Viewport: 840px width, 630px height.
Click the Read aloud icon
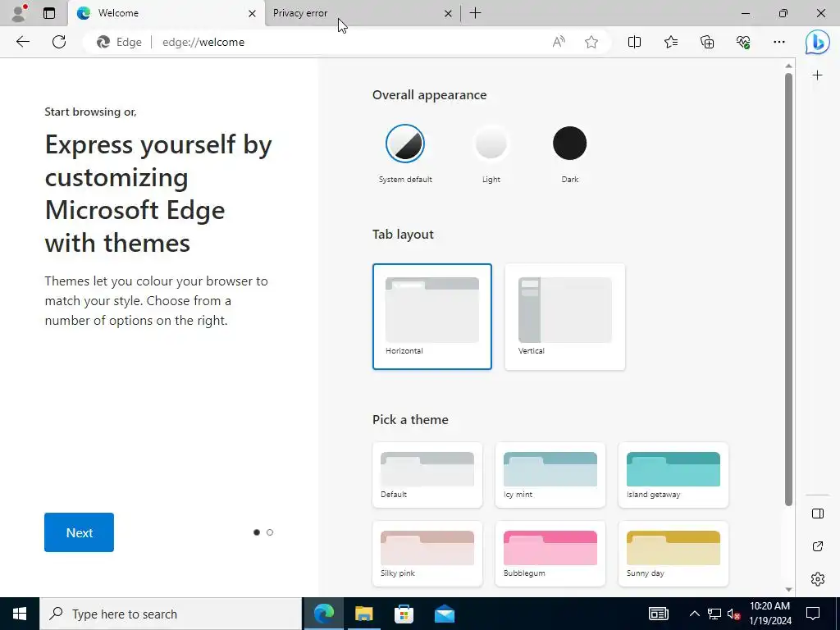coord(559,42)
